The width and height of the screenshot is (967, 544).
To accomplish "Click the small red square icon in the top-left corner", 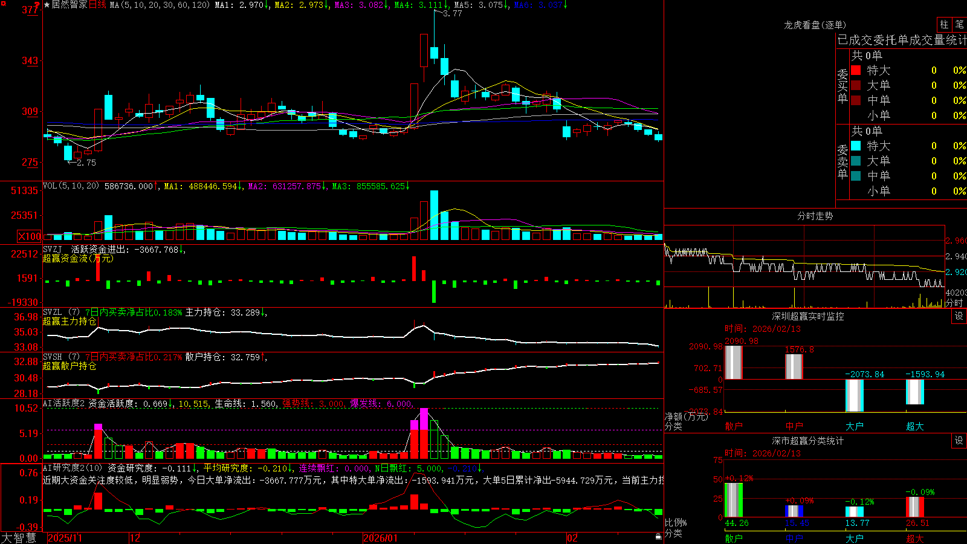I will click(3, 3).
